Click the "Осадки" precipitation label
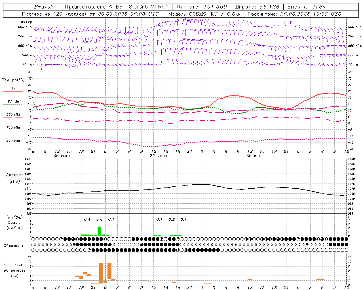 (14, 223)
